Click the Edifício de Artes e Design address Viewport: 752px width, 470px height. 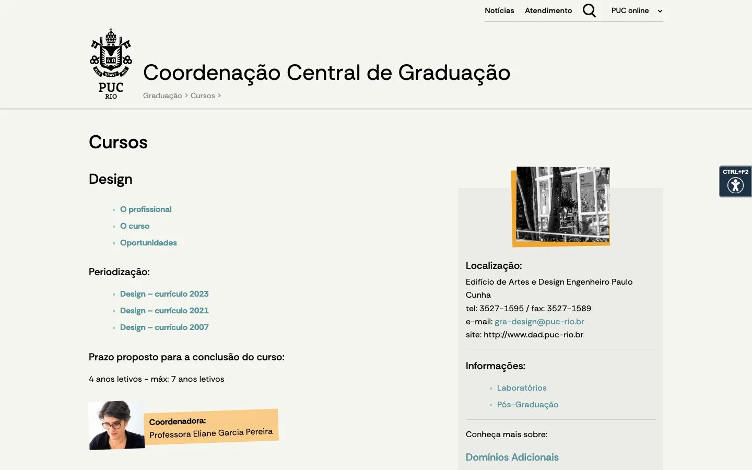click(x=549, y=288)
